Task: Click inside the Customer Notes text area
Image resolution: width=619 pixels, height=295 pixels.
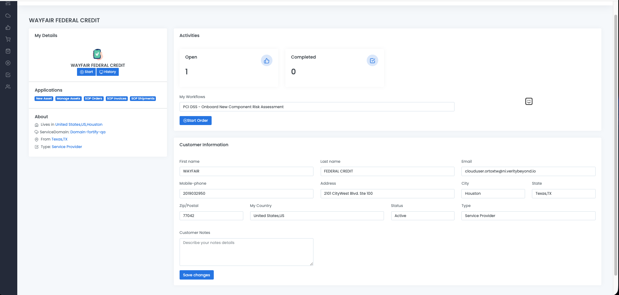Action: [246, 252]
